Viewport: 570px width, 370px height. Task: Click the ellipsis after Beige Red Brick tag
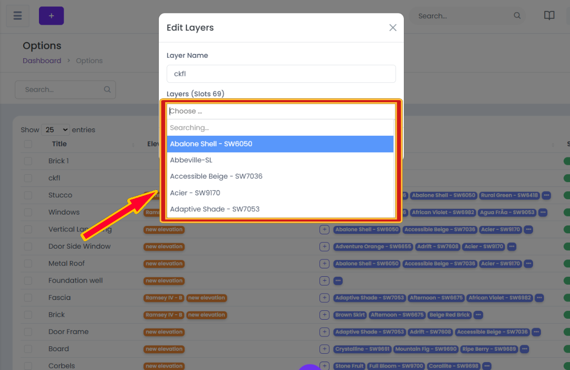[478, 315]
